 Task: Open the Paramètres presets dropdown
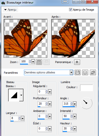click(71, 72)
